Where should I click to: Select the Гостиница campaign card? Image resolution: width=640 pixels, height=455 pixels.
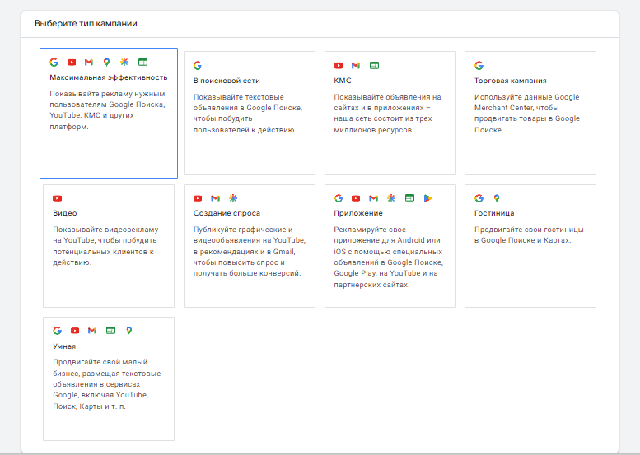(530, 246)
